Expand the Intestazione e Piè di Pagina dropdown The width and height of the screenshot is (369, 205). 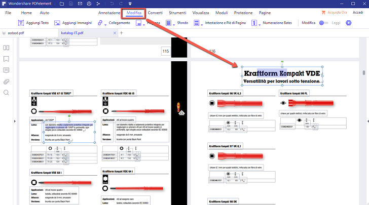pyautogui.click(x=202, y=24)
